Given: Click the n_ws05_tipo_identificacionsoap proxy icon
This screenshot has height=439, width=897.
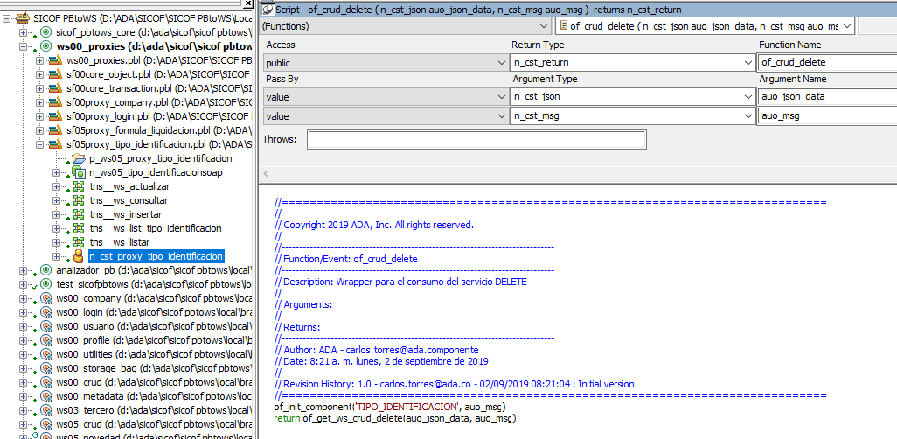Looking at the screenshot, I should [x=79, y=172].
